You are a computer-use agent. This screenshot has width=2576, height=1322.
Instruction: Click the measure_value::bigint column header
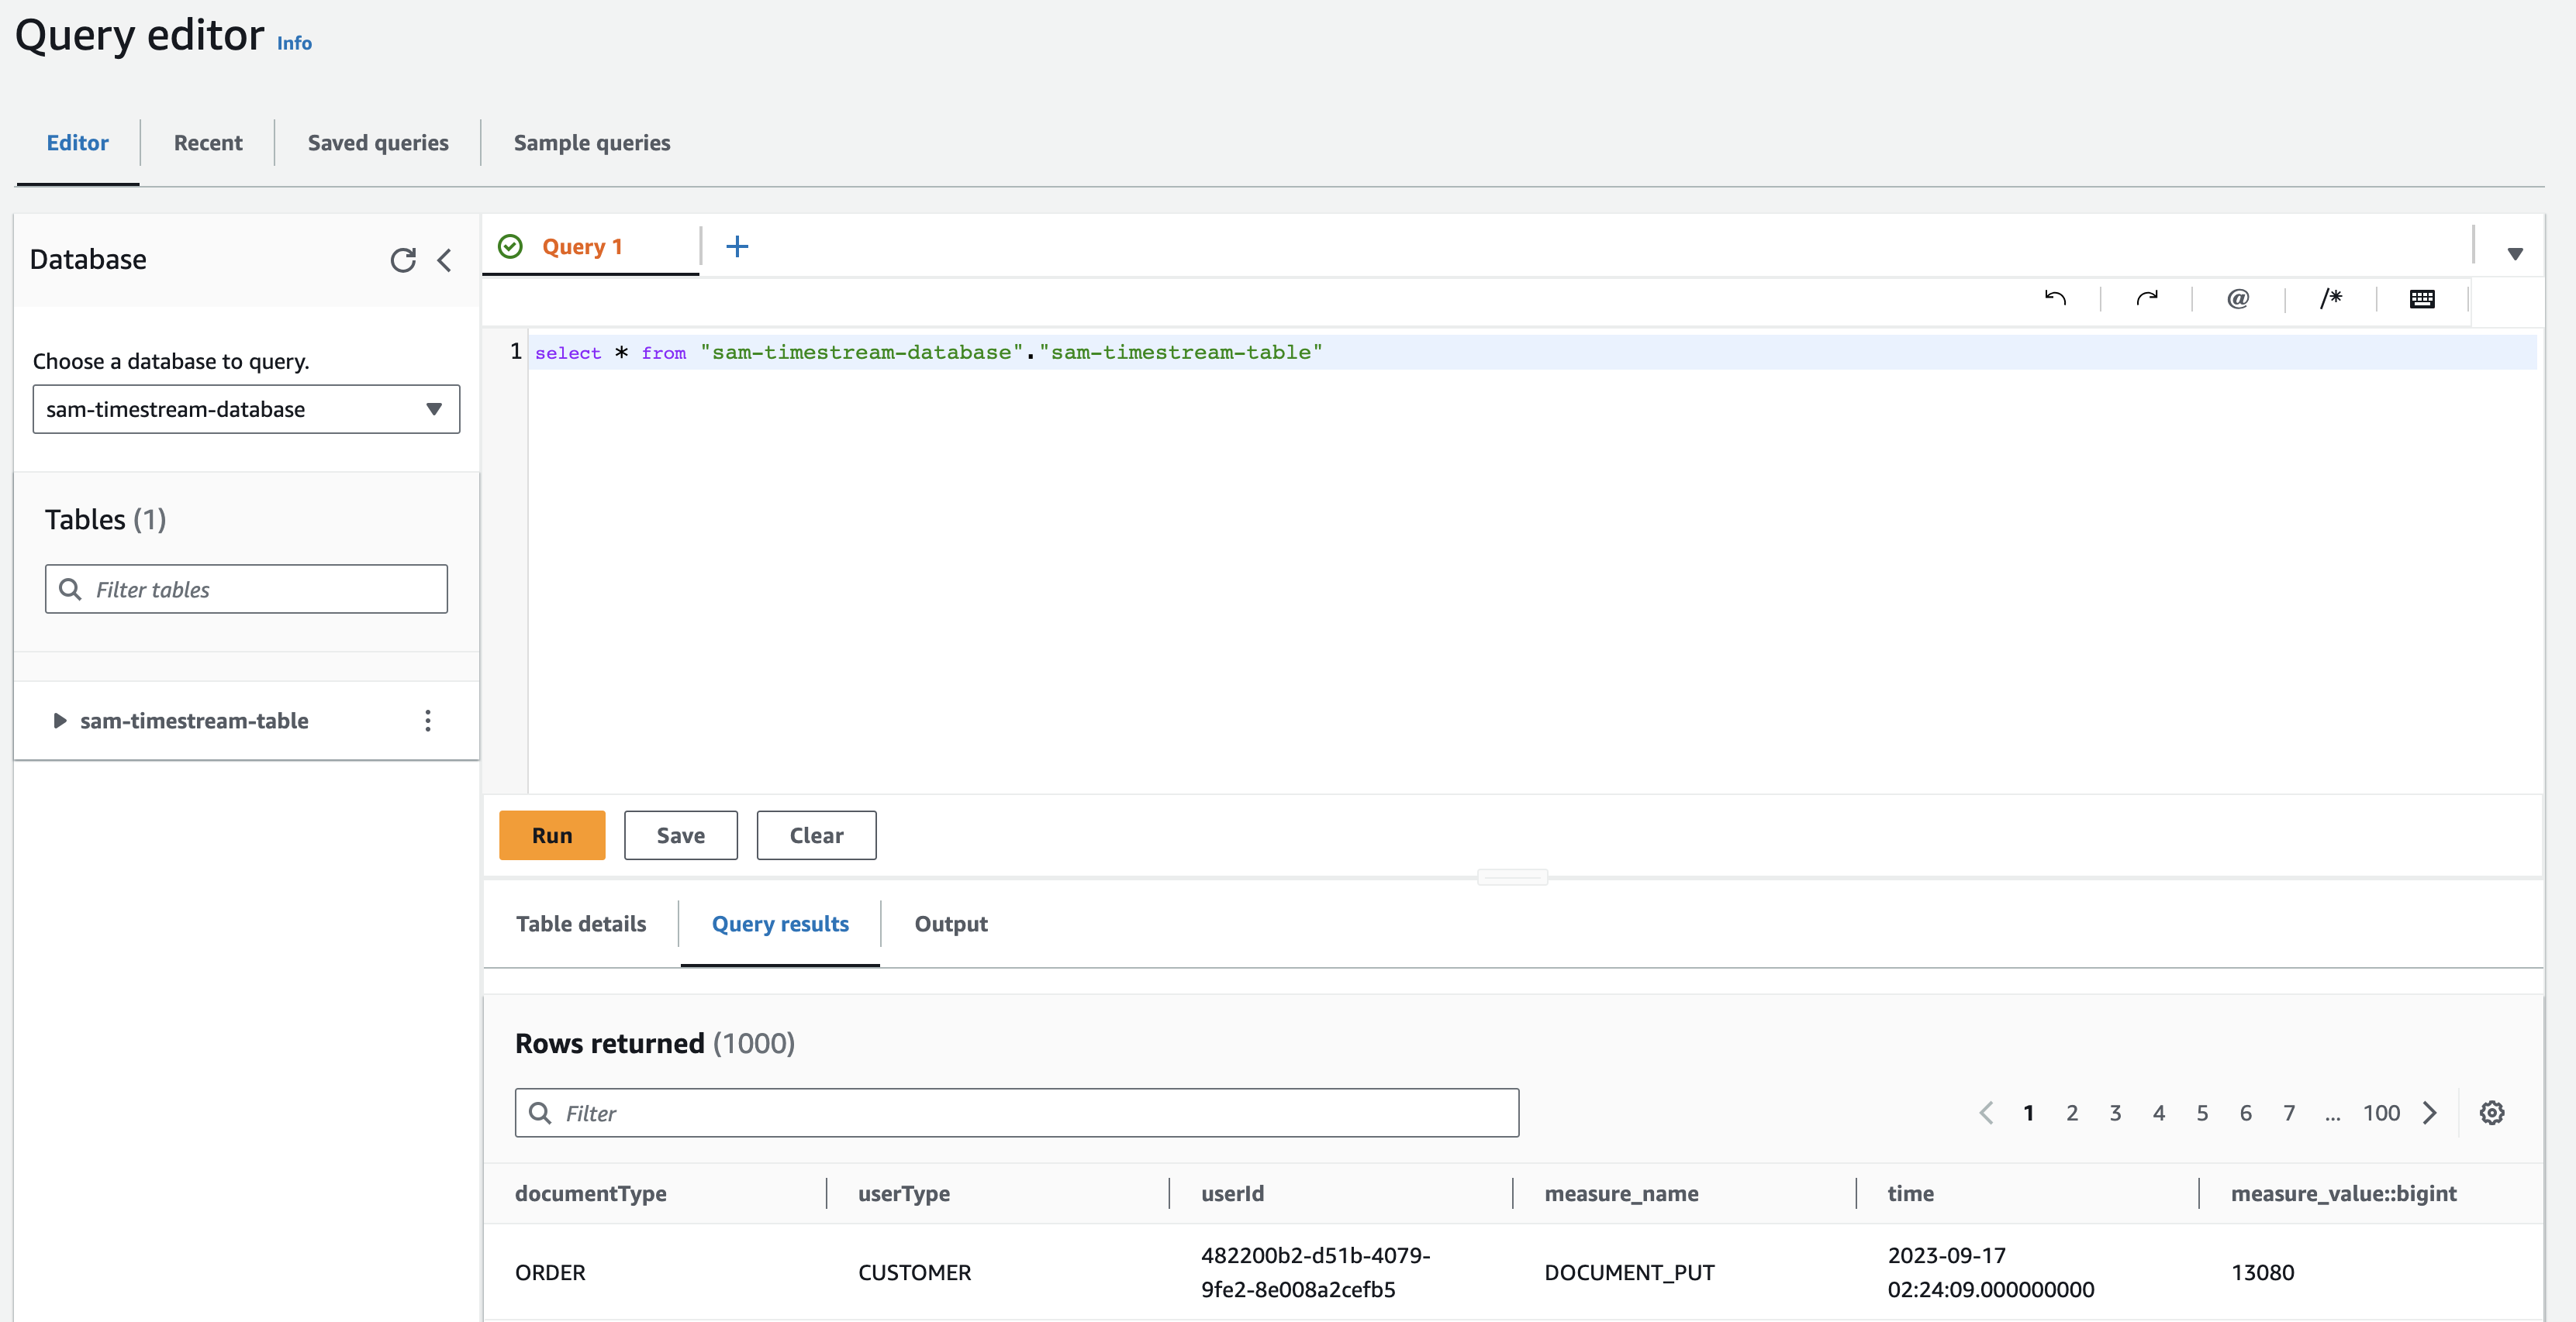pos(2343,1193)
